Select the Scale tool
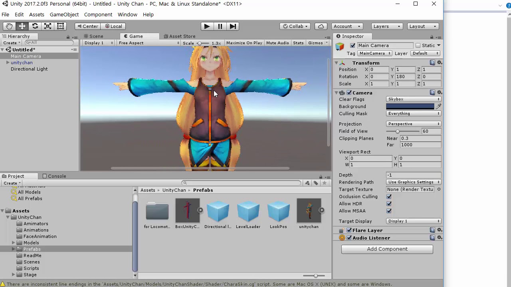Image resolution: width=511 pixels, height=287 pixels. coord(48,26)
